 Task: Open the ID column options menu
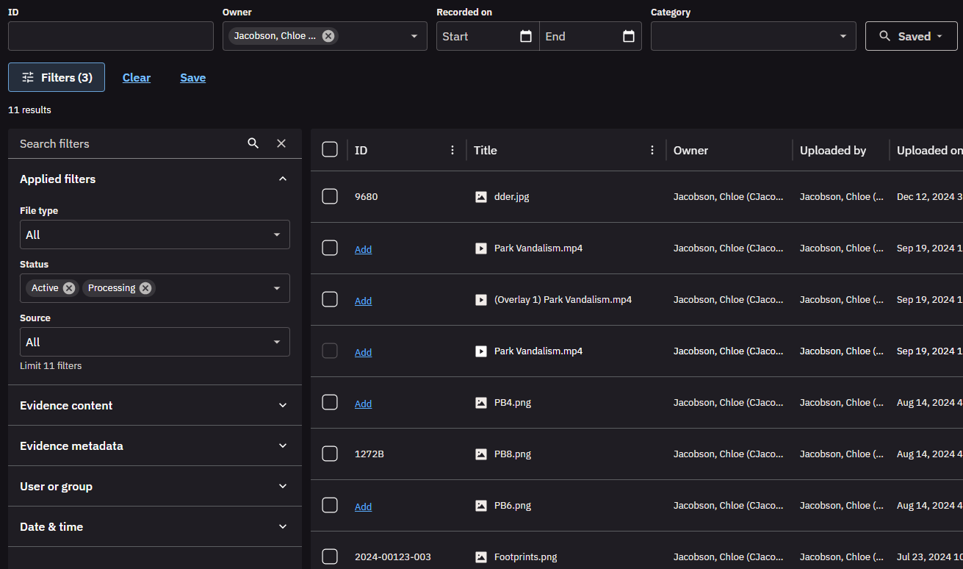pos(452,150)
